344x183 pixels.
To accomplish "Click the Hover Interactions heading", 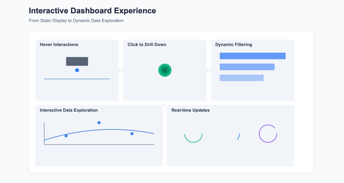I will click(x=59, y=44).
